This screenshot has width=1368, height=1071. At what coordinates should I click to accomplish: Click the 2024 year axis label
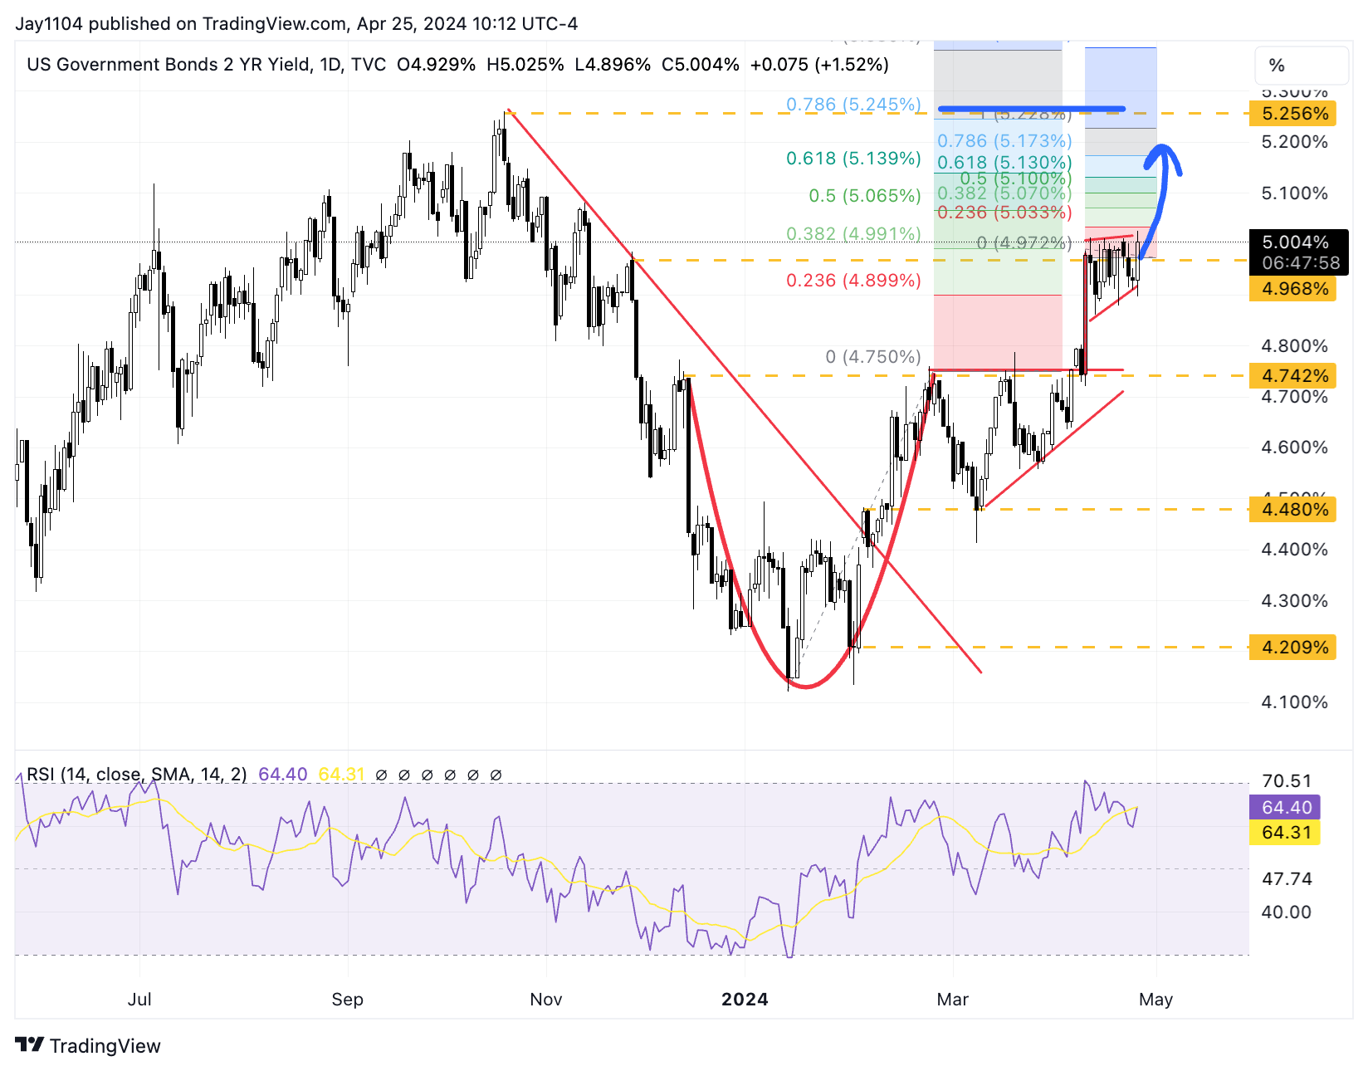point(745,1000)
